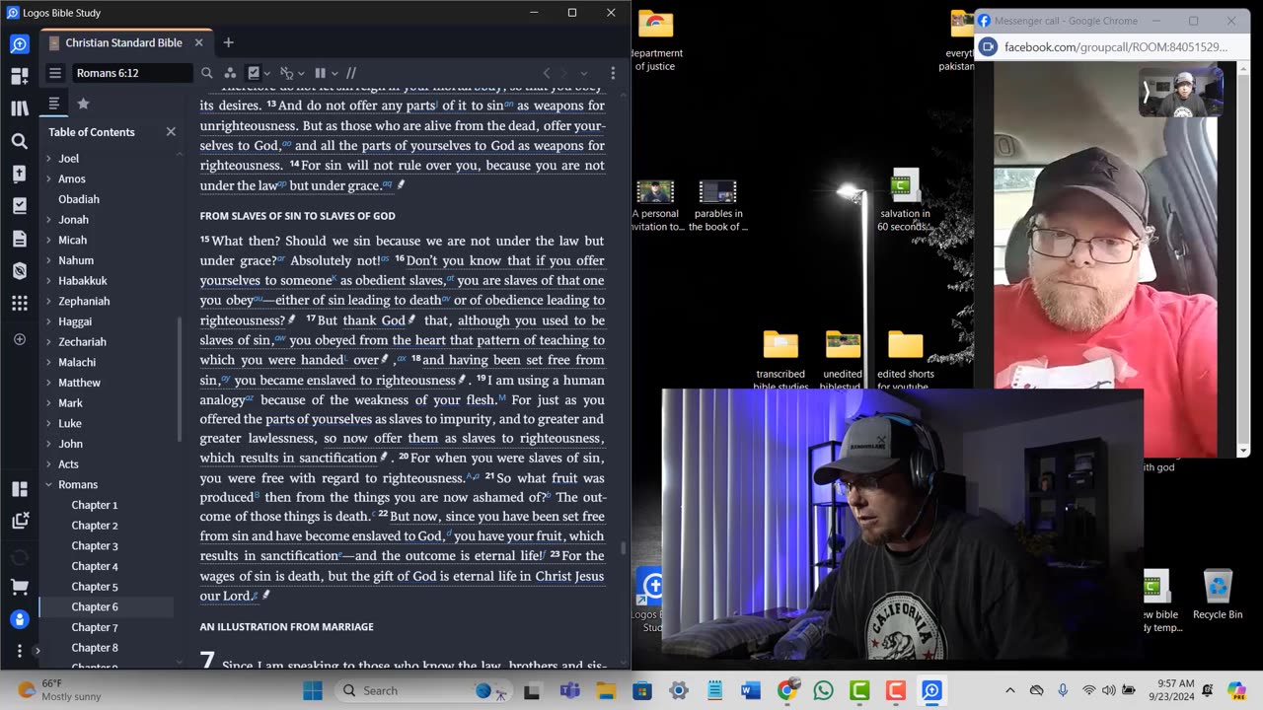Click the Layouts icon in the Logos sidebar
Image resolution: width=1263 pixels, height=710 pixels.
click(20, 489)
